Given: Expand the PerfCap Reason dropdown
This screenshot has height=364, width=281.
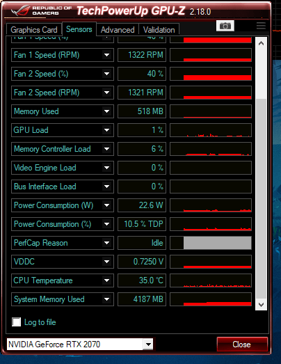Looking at the screenshot, I should coord(106,243).
